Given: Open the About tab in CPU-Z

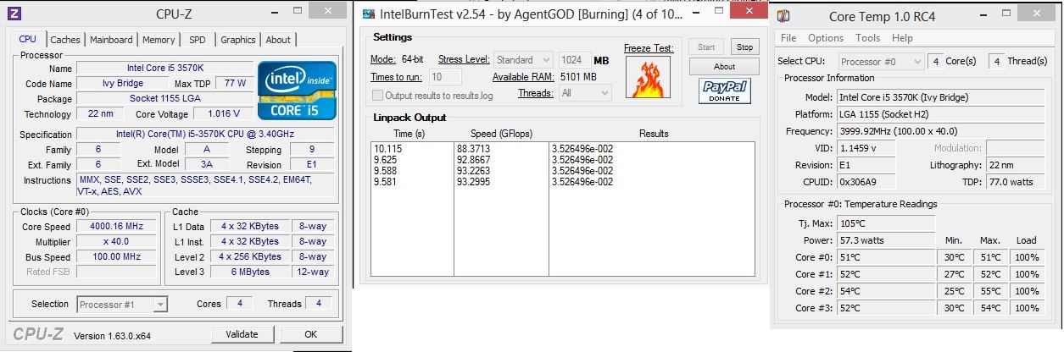Looking at the screenshot, I should pos(278,40).
